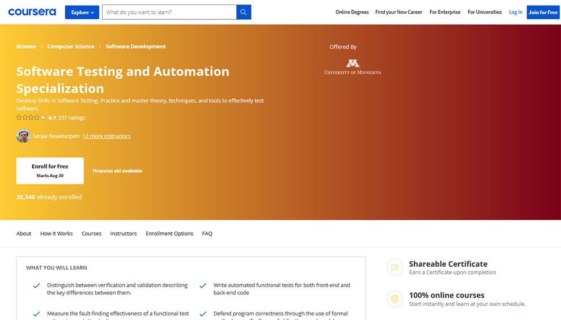The image size is (561, 320).
Task: Click 'Start instantly and learn' description text
Action: pos(467,304)
